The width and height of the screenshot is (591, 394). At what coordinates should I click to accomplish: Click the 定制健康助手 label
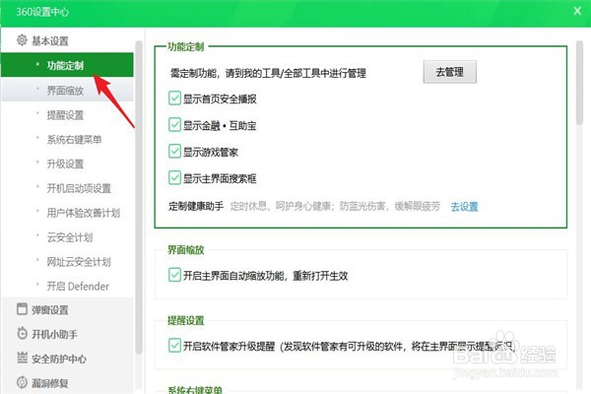[196, 206]
